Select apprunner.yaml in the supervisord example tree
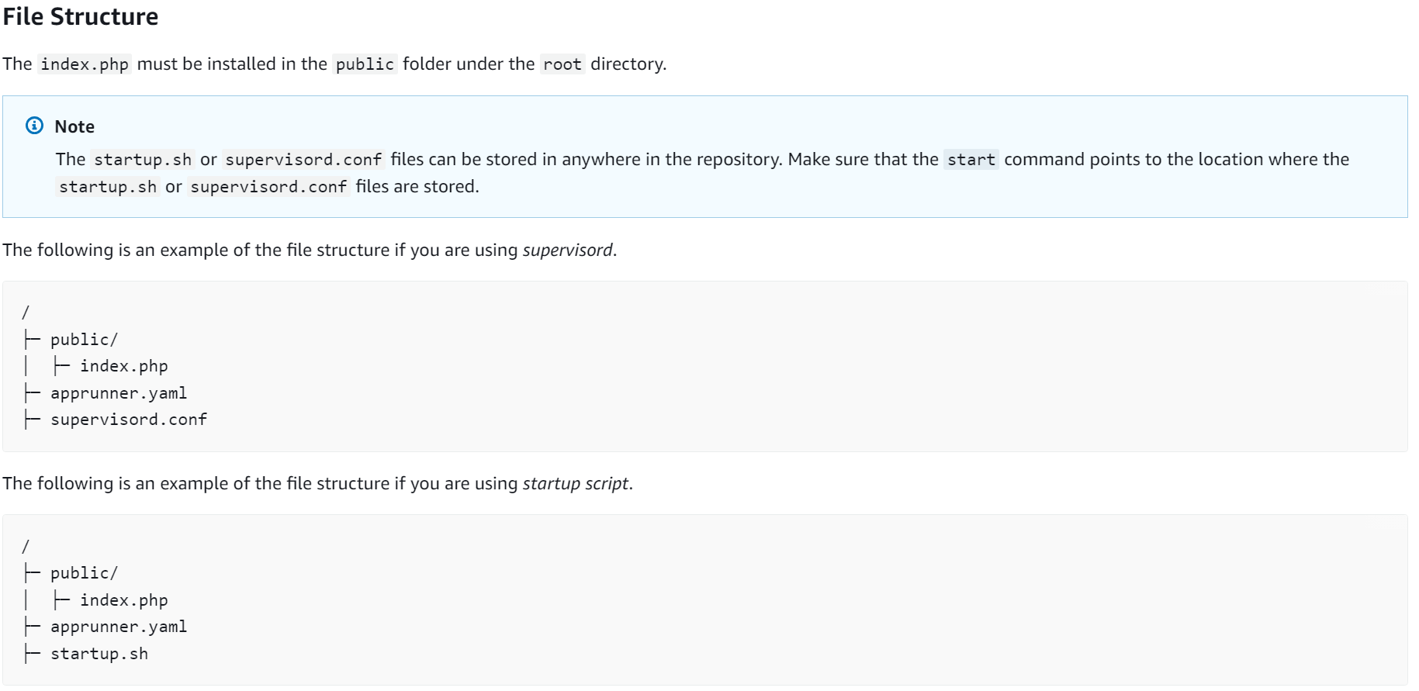The height and width of the screenshot is (691, 1419). pyautogui.click(x=119, y=393)
